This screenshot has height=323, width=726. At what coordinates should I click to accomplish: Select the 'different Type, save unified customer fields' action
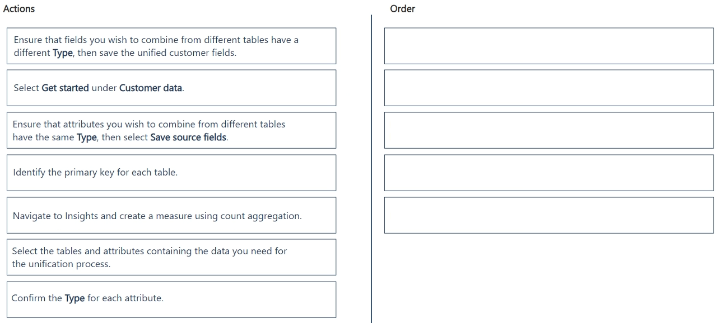[171, 46]
